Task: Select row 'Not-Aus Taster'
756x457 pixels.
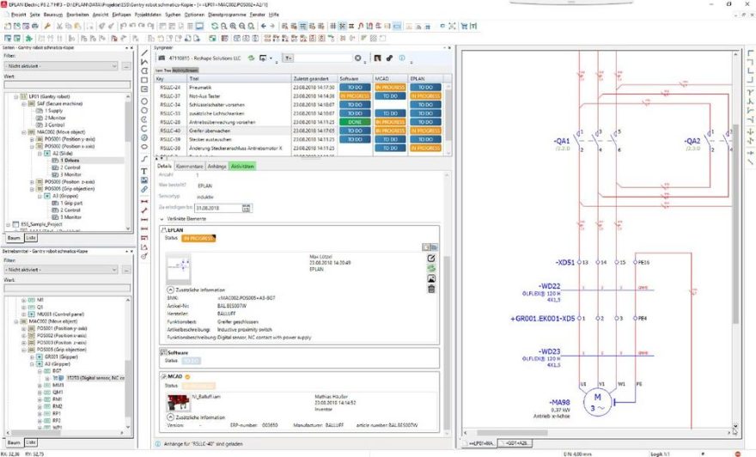Action: 299,96
